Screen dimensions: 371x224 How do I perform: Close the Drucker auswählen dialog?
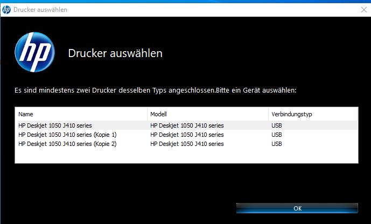363,10
